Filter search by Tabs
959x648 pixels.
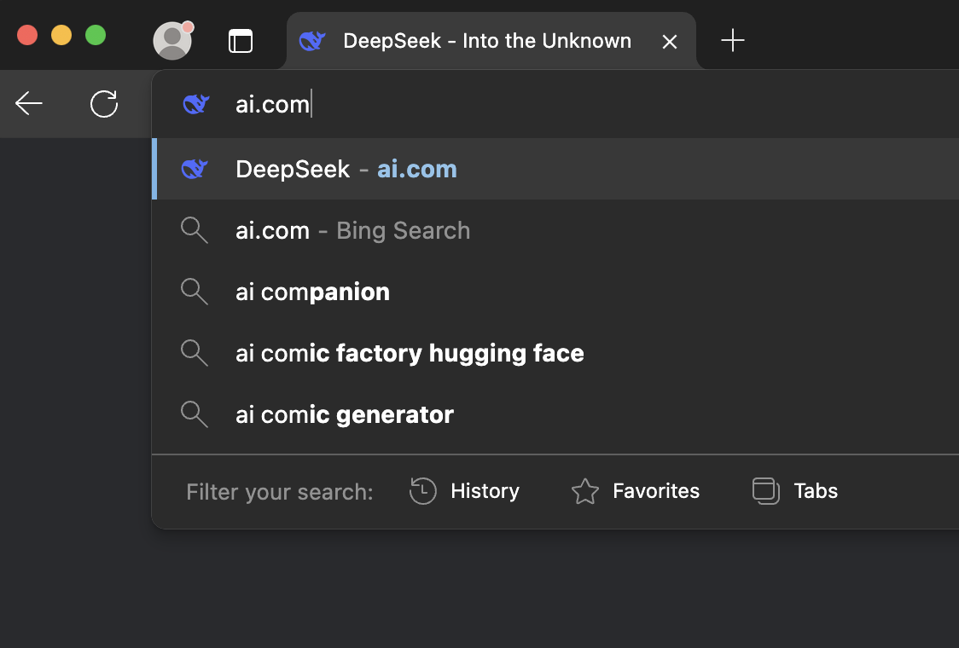coord(815,491)
